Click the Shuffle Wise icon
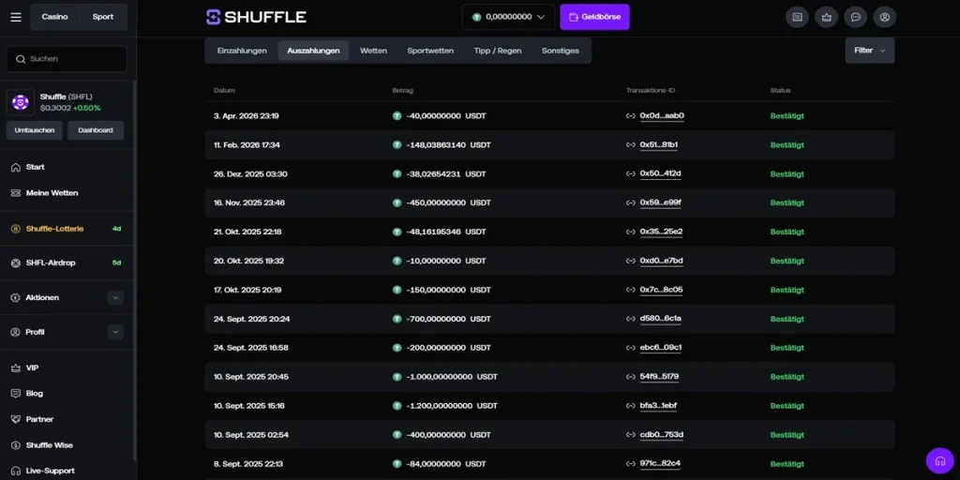 point(16,445)
